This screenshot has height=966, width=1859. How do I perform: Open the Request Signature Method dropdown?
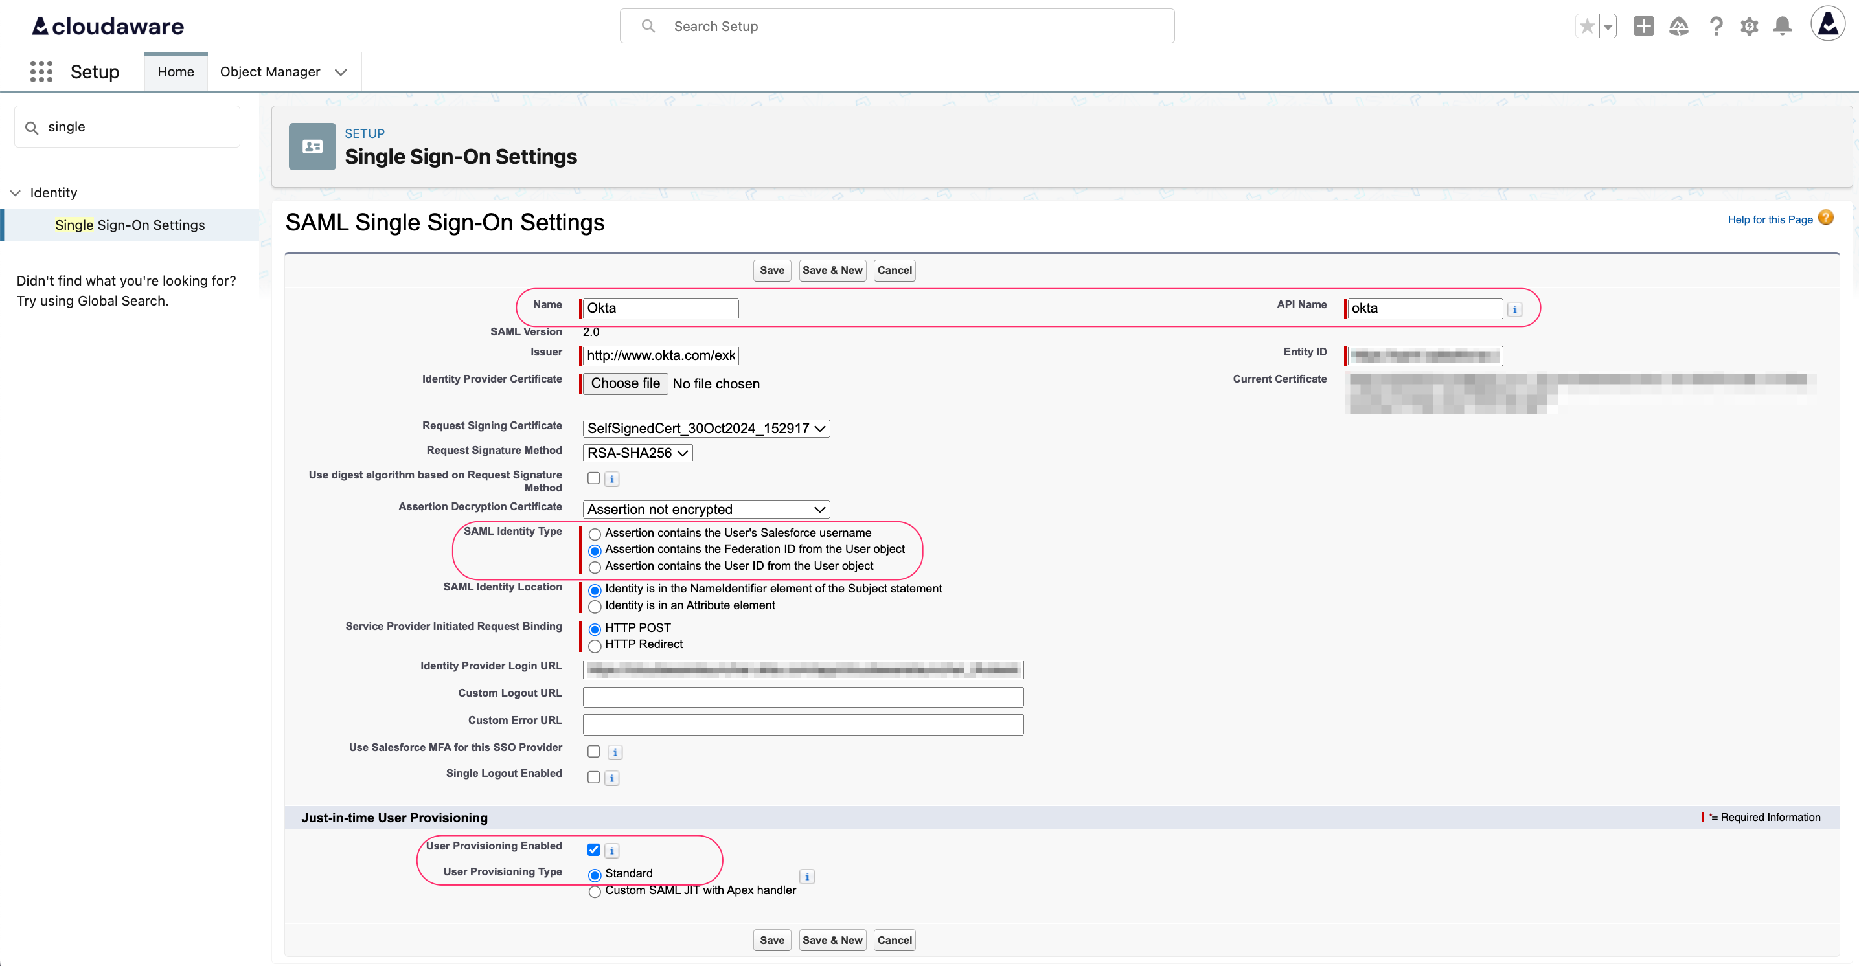(x=637, y=453)
